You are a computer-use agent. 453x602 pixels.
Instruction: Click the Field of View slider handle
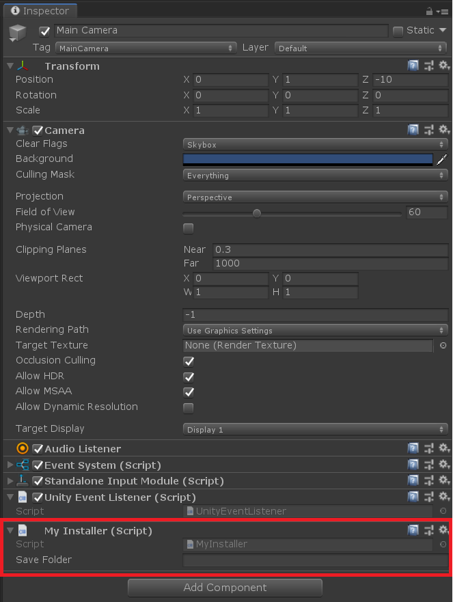(x=257, y=213)
